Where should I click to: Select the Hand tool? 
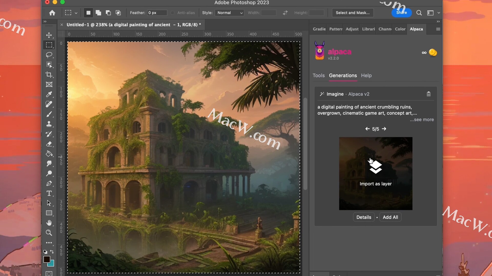point(49,223)
